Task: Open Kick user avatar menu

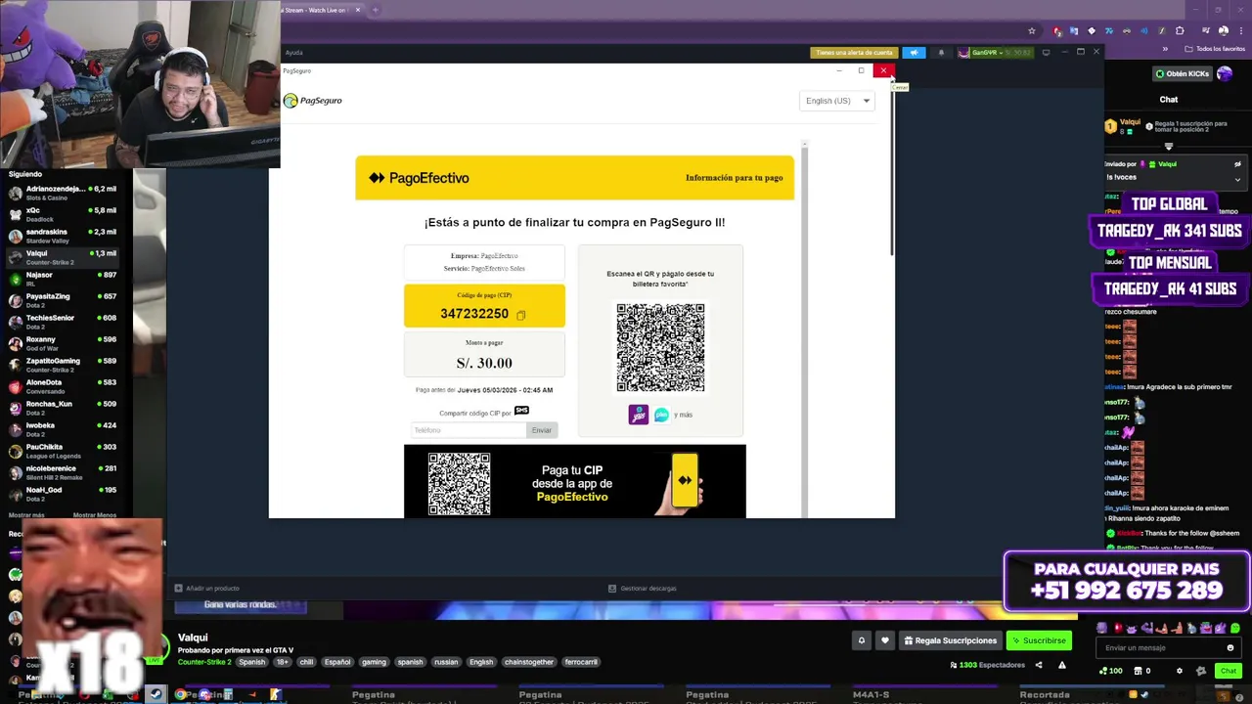Action: (1225, 73)
